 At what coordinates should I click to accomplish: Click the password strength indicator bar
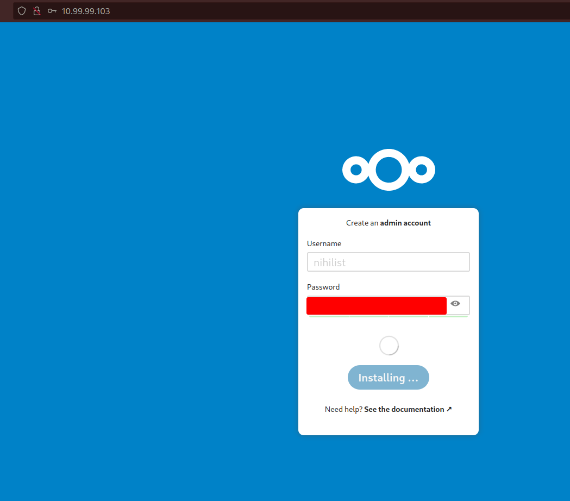388,317
